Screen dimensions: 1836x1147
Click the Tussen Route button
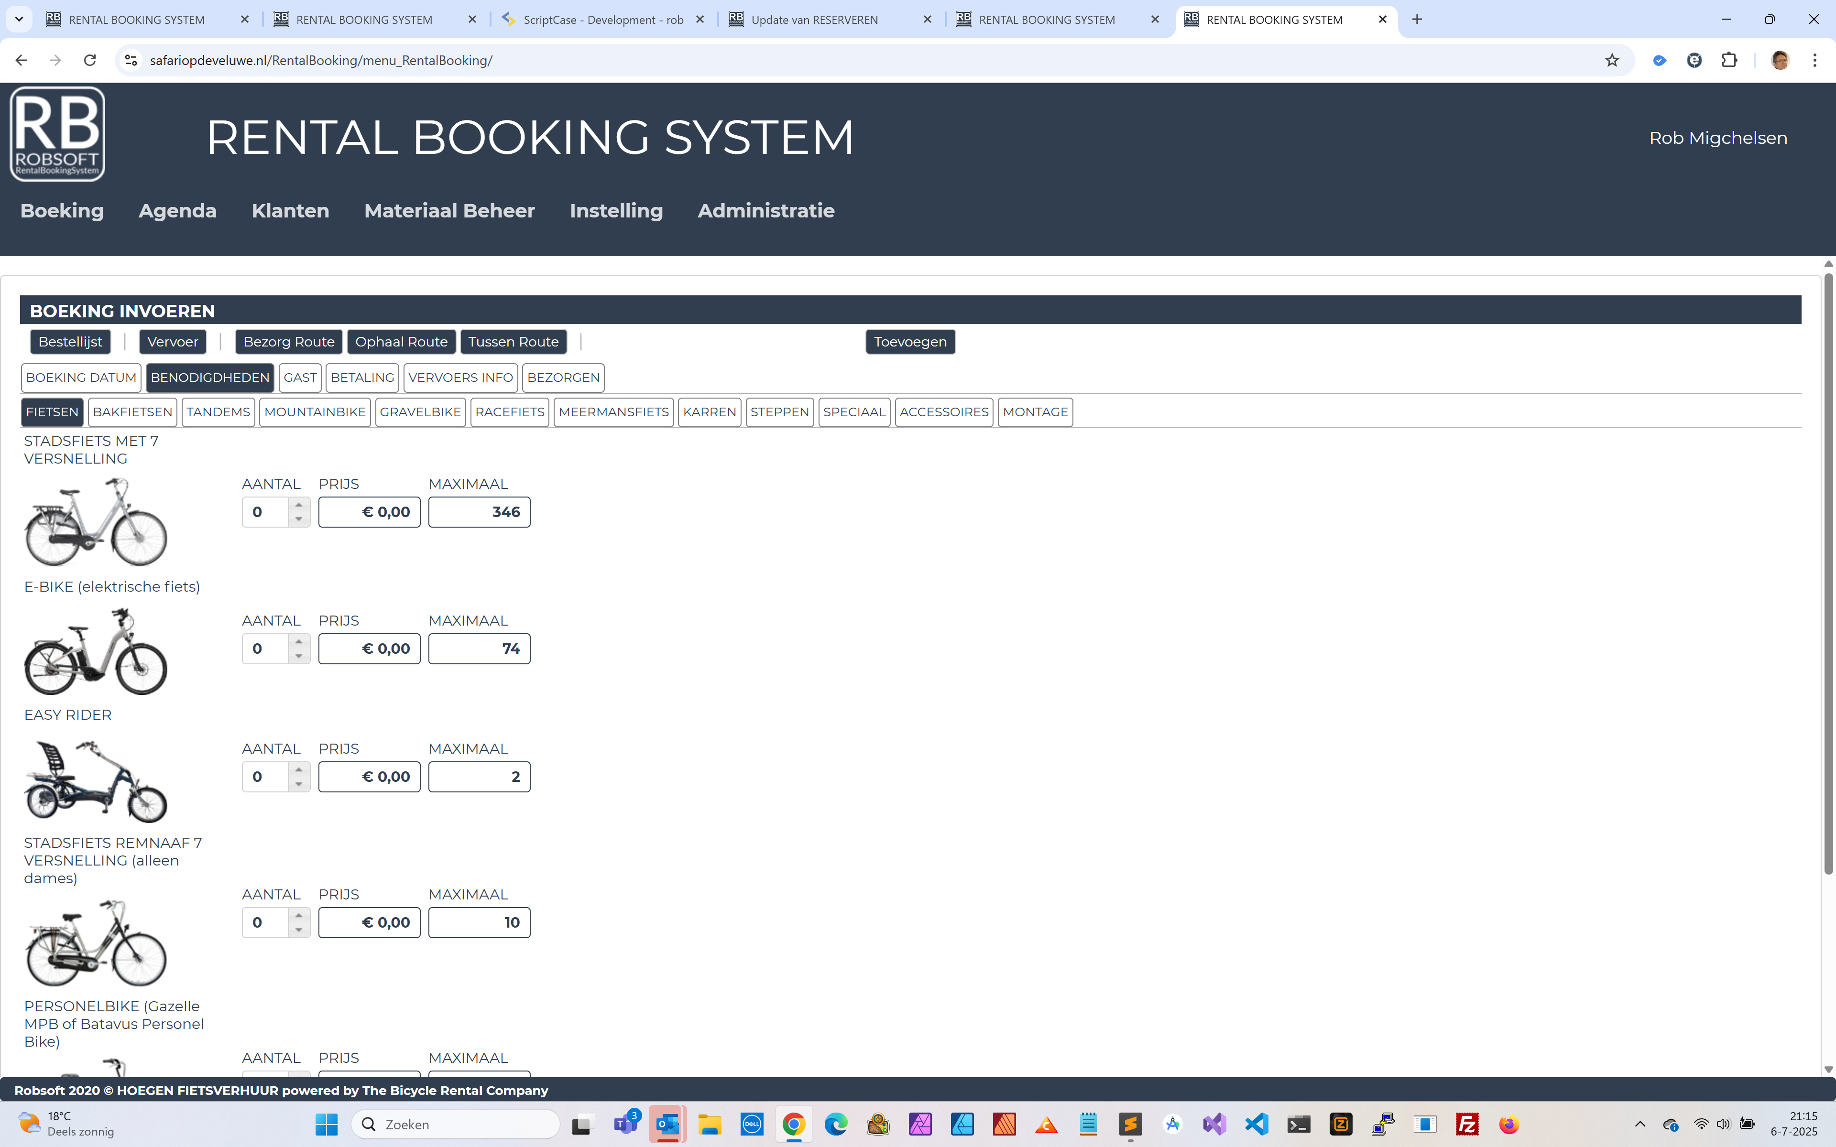(514, 341)
